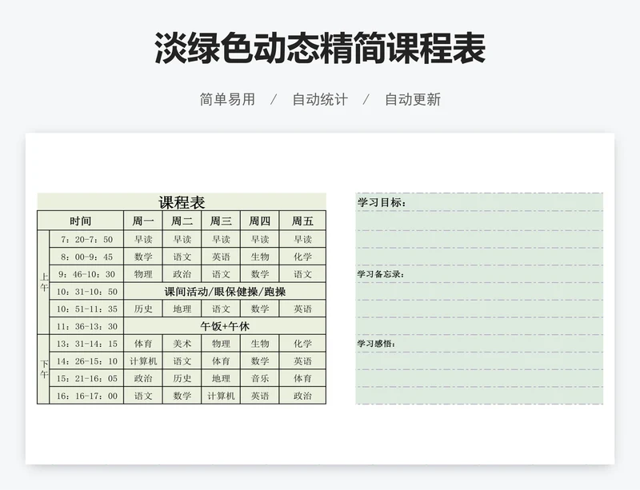Select time cell 16:16-17:00
This screenshot has width=640, height=490.
[86, 396]
